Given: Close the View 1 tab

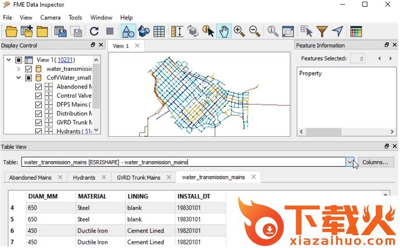Looking at the screenshot, I should coord(137,45).
